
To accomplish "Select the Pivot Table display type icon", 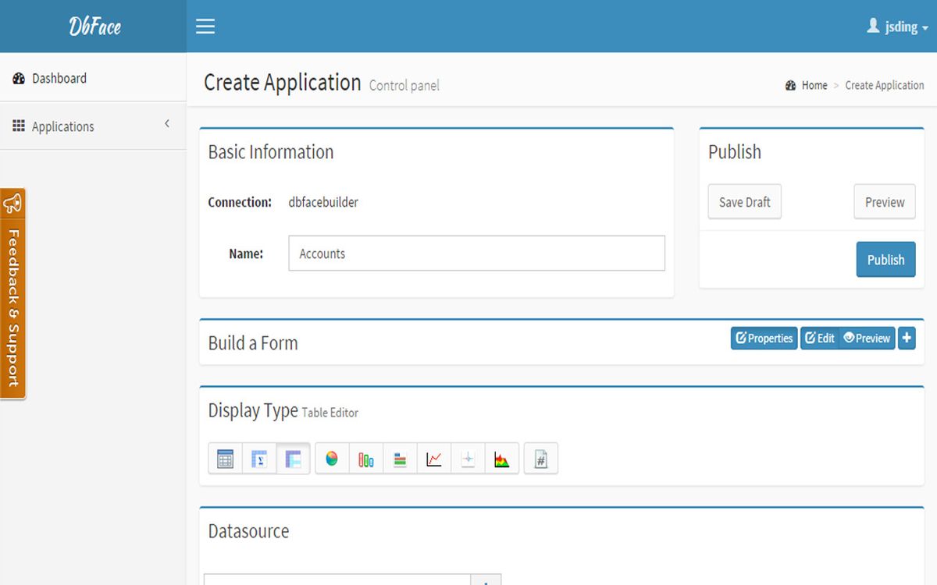I will pos(259,459).
